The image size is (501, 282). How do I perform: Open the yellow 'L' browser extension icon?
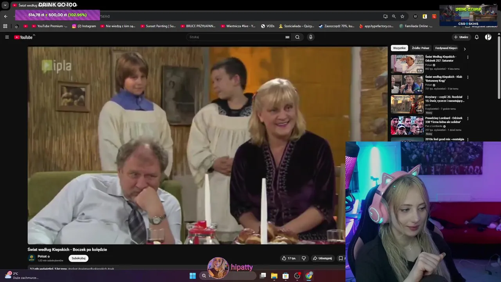coord(425,16)
